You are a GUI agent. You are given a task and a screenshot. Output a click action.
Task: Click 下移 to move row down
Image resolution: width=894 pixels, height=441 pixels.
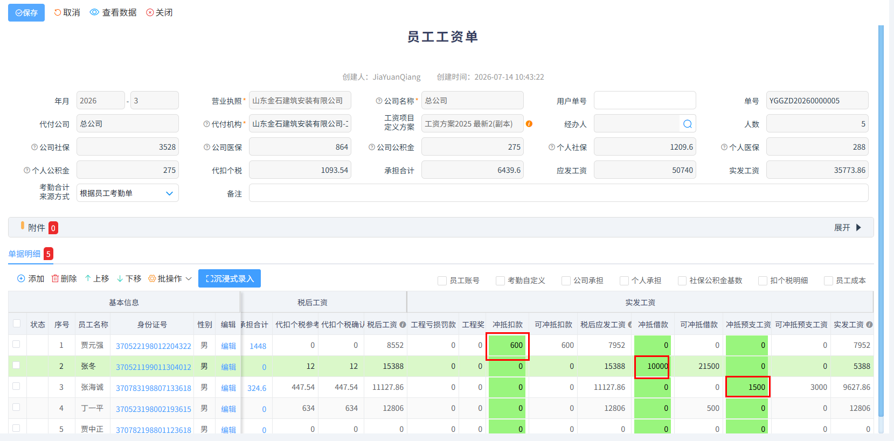click(129, 278)
